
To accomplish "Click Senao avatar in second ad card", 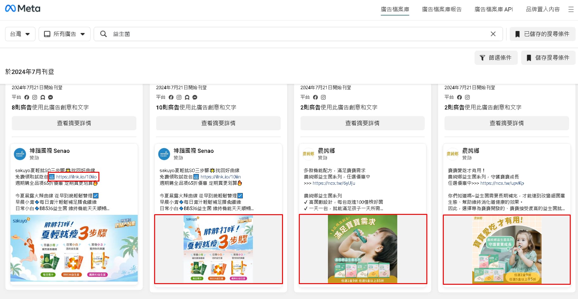I will pos(164,154).
